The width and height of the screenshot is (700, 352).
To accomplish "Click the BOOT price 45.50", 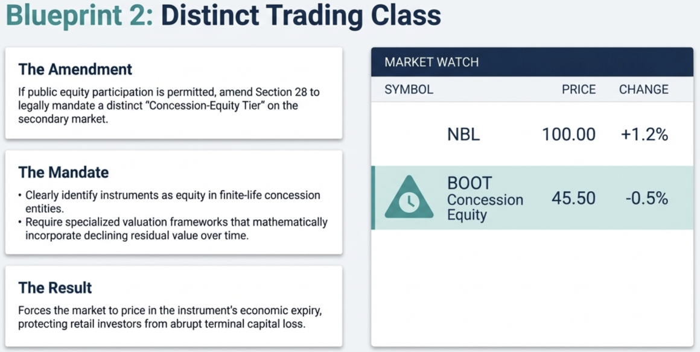I will coord(573,198).
